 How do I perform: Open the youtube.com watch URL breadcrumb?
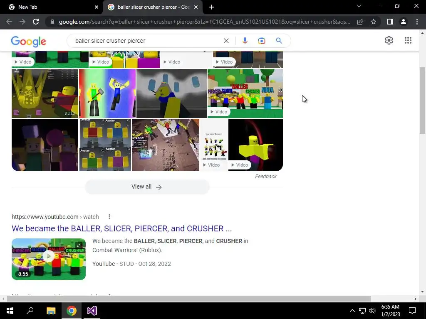click(55, 217)
